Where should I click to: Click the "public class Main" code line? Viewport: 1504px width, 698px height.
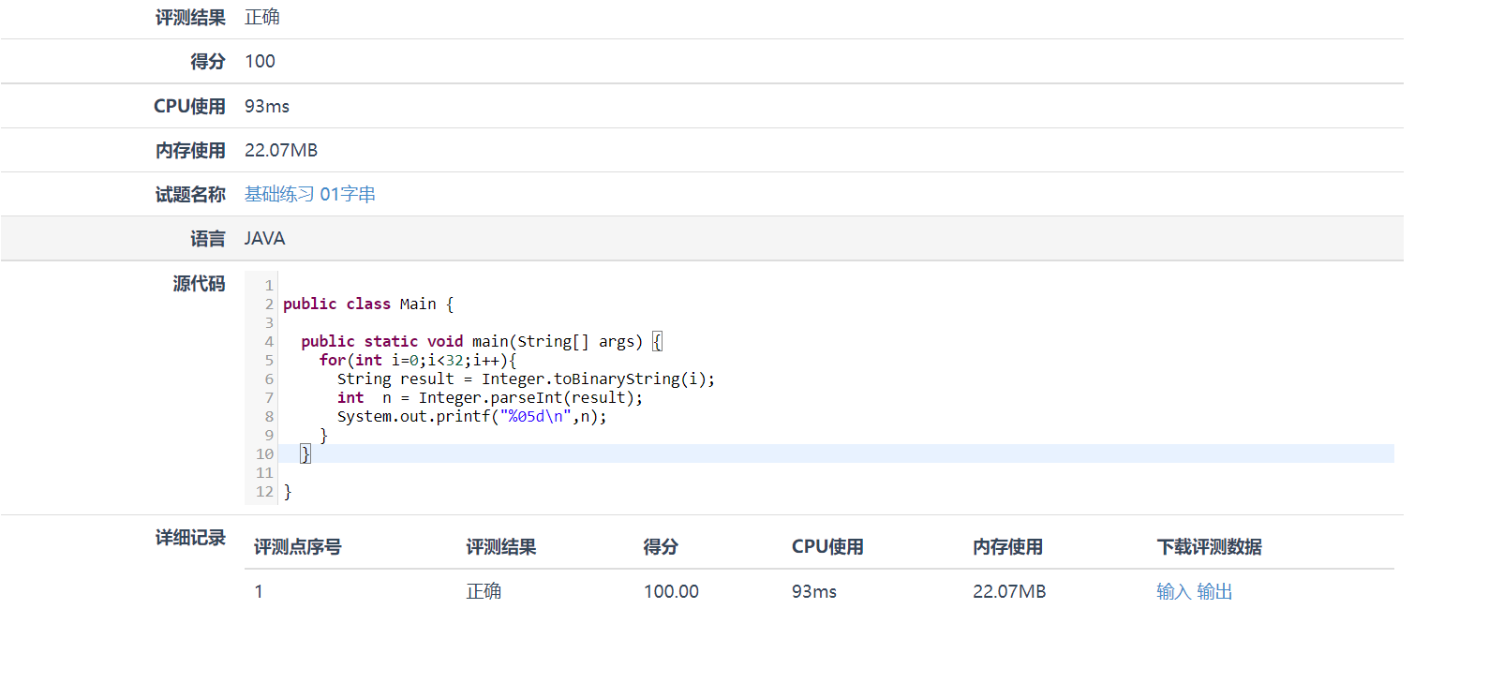367,304
